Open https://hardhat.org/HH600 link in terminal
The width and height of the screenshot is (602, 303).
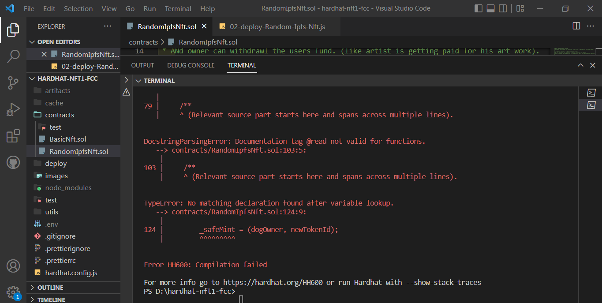click(273, 282)
